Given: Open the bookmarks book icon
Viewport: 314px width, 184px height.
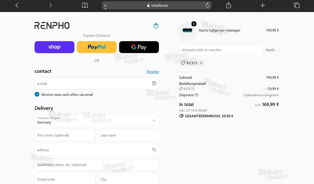Looking at the screenshot, I should pyautogui.click(x=85, y=5).
